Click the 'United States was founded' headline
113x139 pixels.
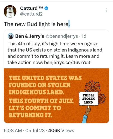[45, 85]
